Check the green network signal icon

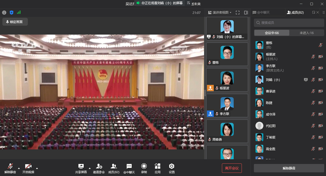pos(19,13)
